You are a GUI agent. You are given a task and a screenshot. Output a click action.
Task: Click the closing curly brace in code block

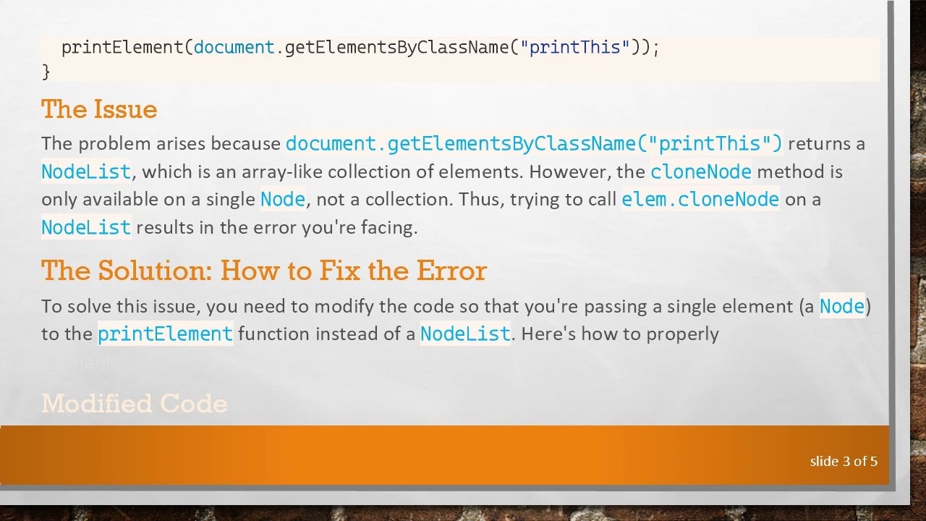(x=46, y=72)
